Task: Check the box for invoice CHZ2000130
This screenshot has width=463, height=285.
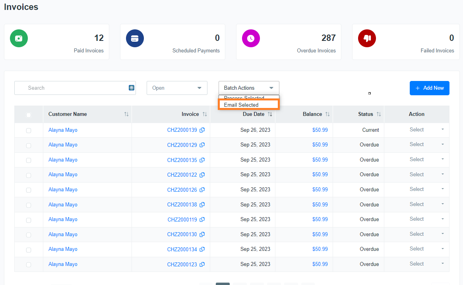Action: 29,235
